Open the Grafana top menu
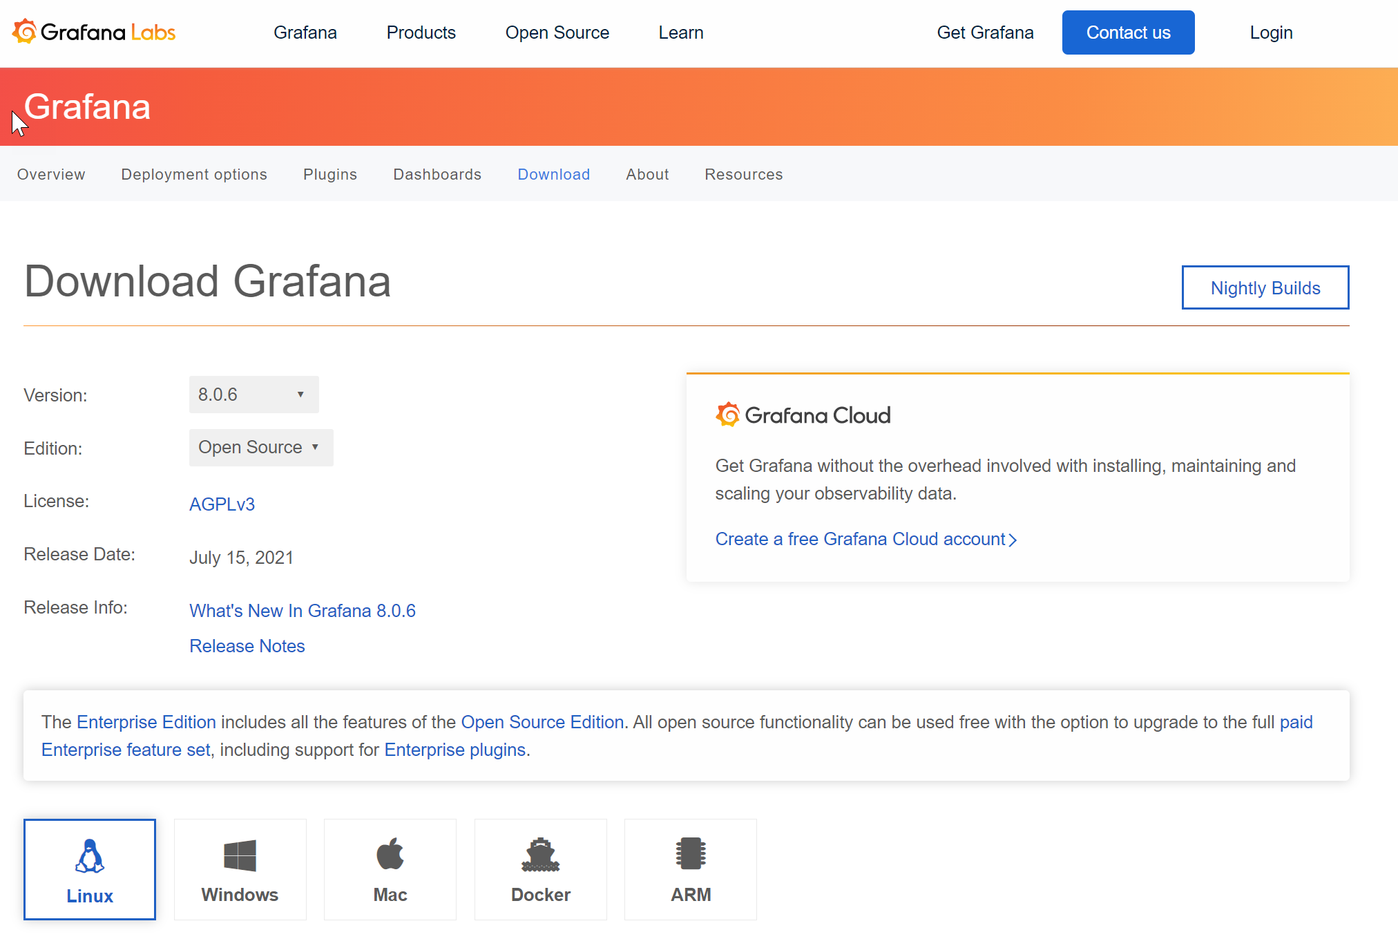Viewport: 1398px width, 939px height. 305,32
